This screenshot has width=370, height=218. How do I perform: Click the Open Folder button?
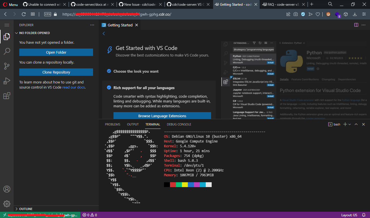56,52
